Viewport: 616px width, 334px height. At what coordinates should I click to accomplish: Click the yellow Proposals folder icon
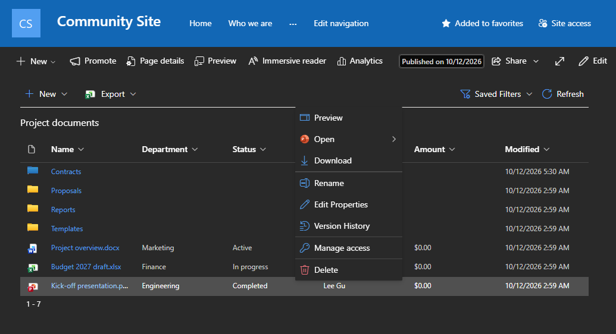tap(33, 190)
